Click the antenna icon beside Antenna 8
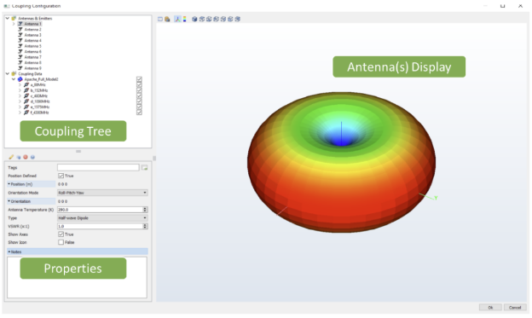 click(20, 62)
